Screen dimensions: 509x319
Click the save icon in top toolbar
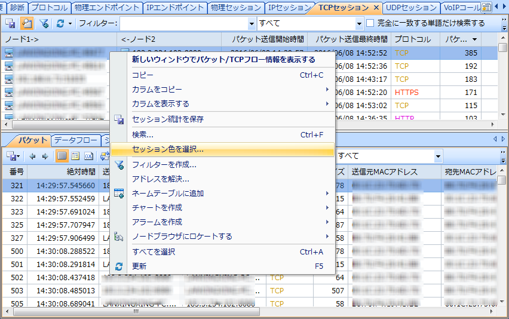10,23
